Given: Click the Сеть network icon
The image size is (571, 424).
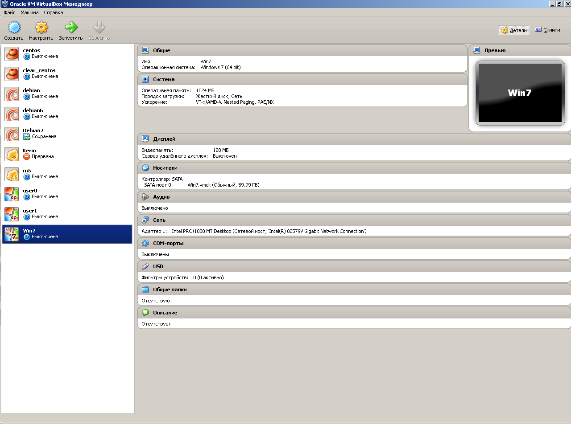Looking at the screenshot, I should pos(145,220).
